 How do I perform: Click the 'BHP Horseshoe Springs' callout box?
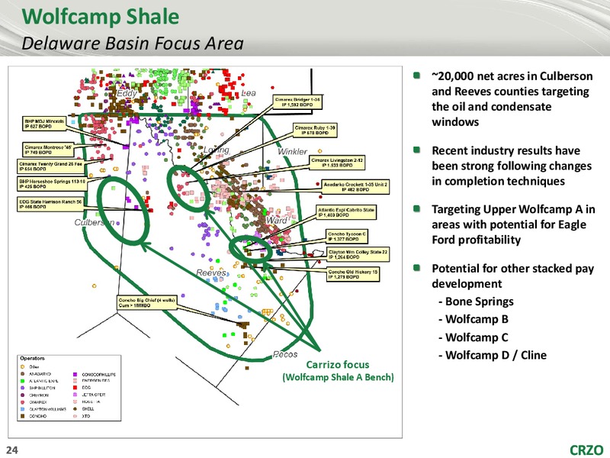pyautogui.click(x=53, y=184)
